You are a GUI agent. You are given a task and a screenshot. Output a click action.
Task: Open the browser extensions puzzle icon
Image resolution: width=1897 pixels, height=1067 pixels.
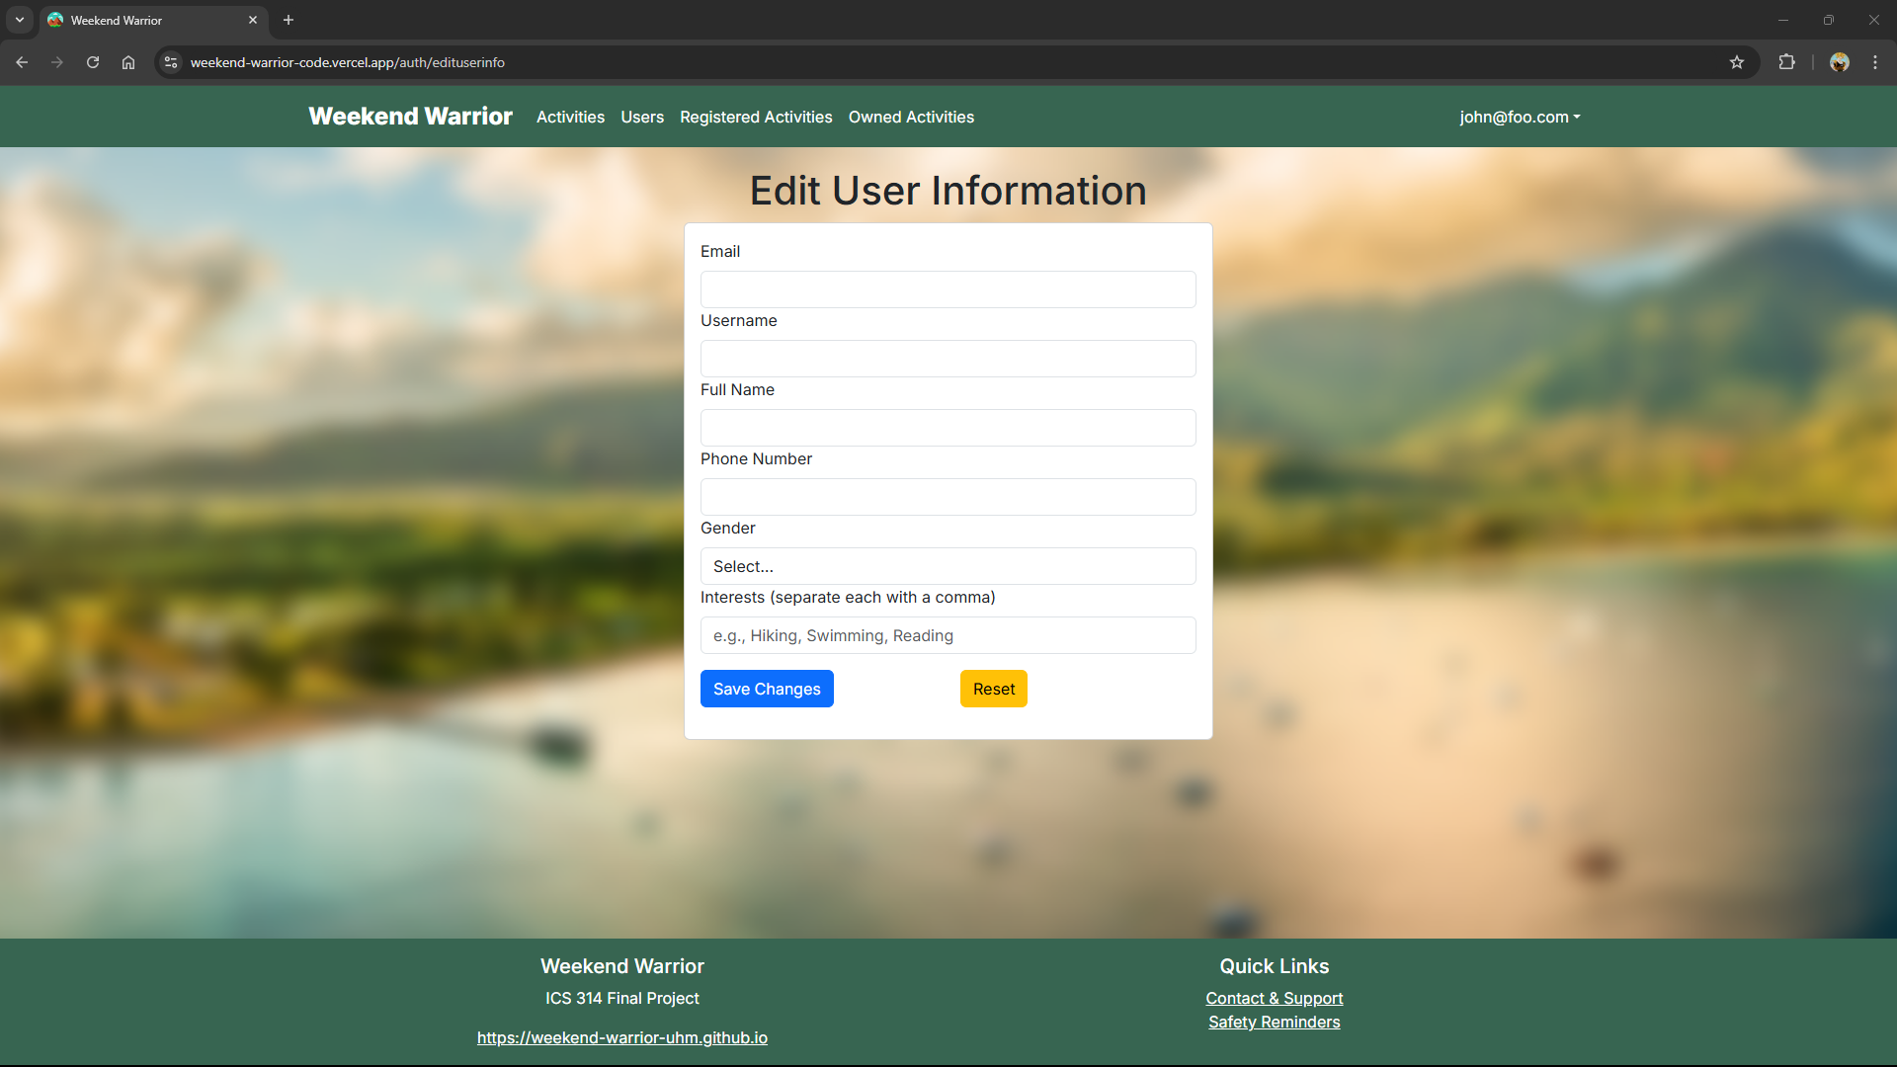1787,61
